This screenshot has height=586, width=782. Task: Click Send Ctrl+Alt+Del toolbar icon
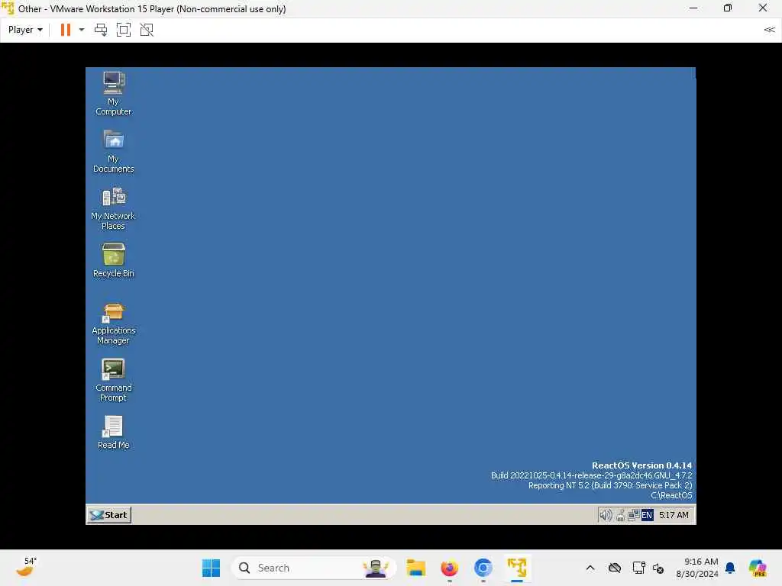click(x=101, y=30)
